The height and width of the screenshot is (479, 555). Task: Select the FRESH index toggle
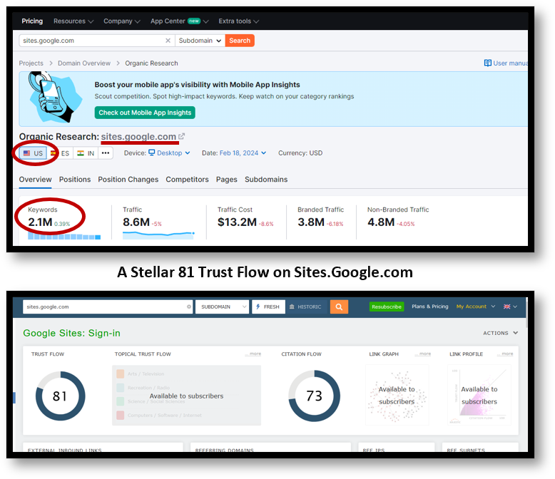pos(268,307)
